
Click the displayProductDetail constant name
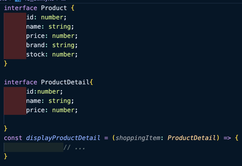[63, 138]
